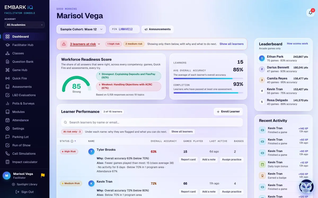
Task: Open the How scores work link
Action: point(297,44)
